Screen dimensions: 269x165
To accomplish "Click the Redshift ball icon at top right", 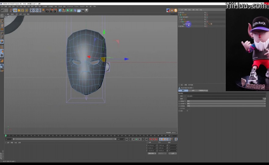I will [168, 10].
